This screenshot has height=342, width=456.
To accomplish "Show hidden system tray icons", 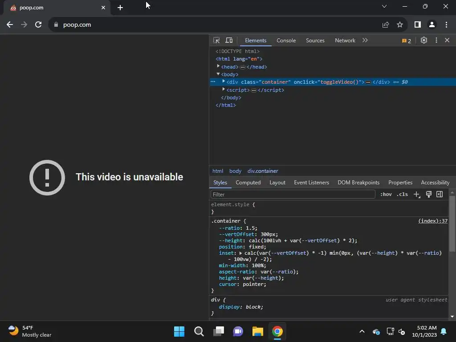I will 362,331.
